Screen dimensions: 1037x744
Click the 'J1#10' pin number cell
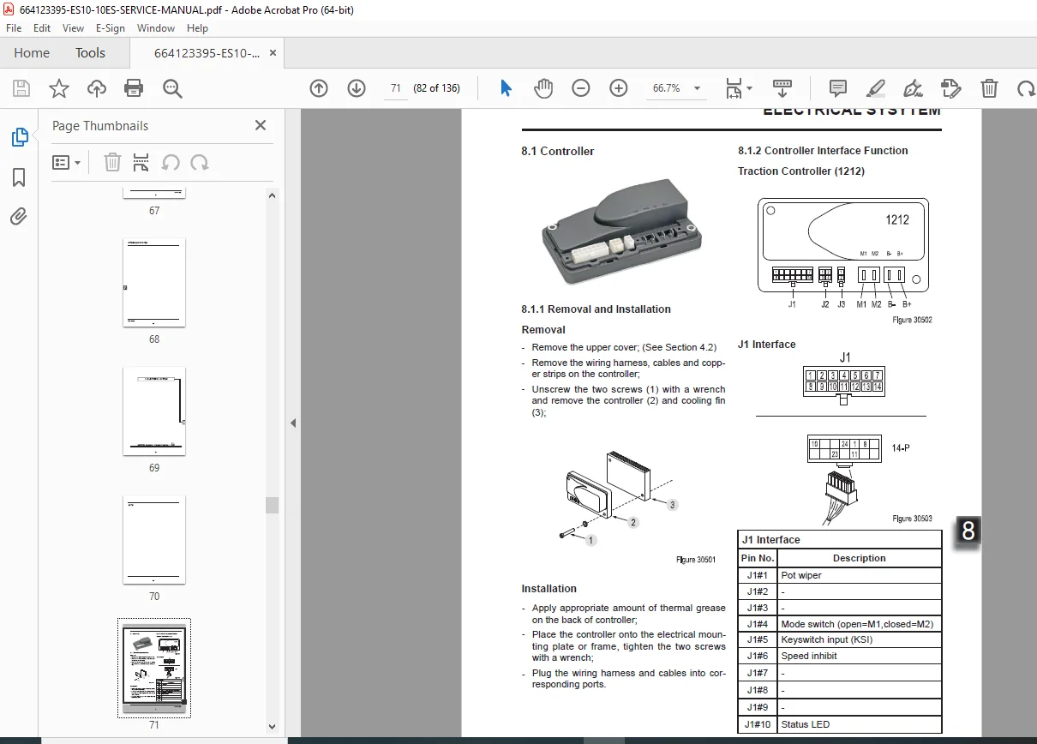758,724
